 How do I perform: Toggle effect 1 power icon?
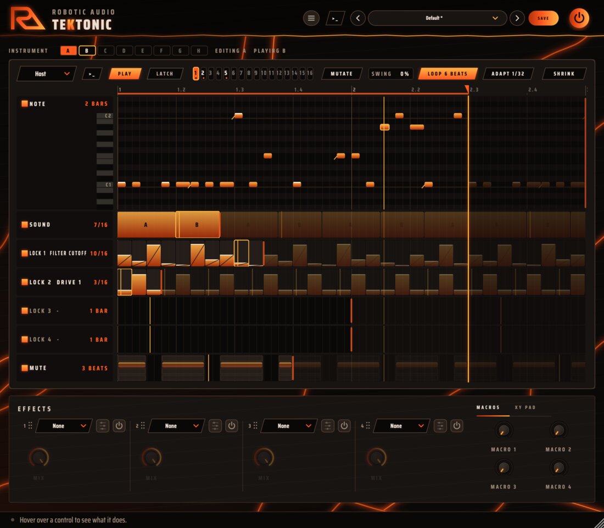point(119,426)
